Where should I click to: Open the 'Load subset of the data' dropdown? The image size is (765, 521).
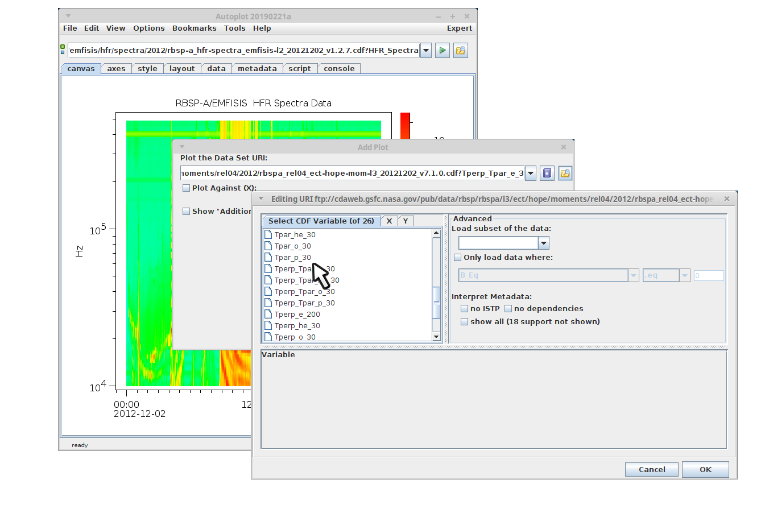pyautogui.click(x=544, y=243)
